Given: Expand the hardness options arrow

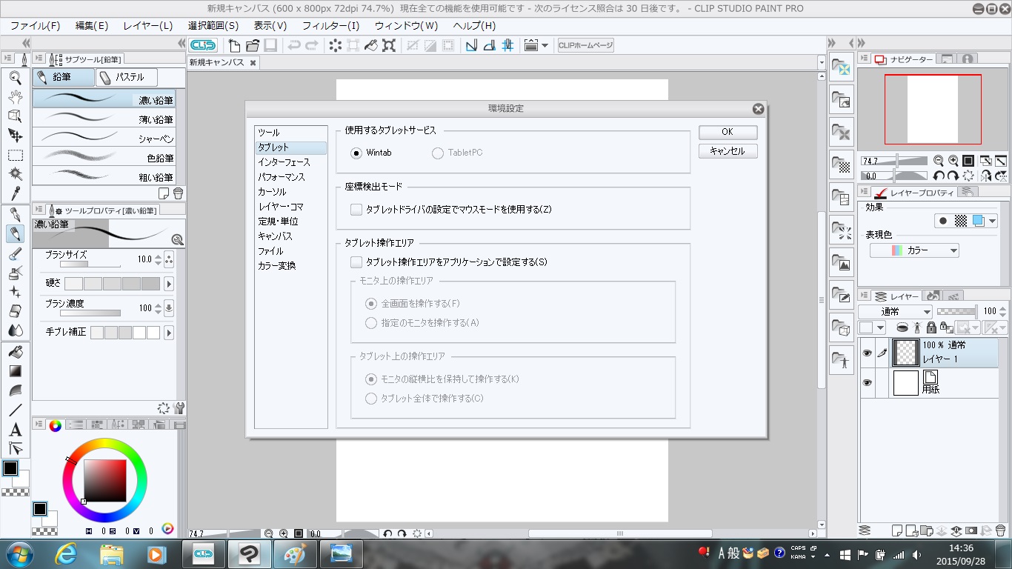Looking at the screenshot, I should pos(169,284).
